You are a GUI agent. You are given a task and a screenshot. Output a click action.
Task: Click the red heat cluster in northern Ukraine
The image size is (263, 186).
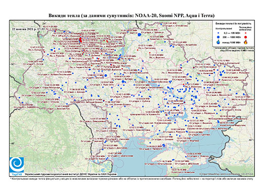(80, 40)
